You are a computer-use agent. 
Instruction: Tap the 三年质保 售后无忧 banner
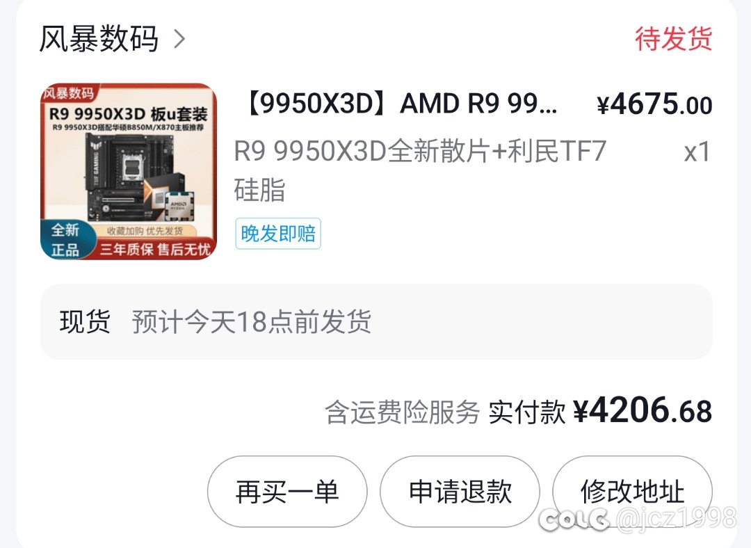click(x=154, y=249)
